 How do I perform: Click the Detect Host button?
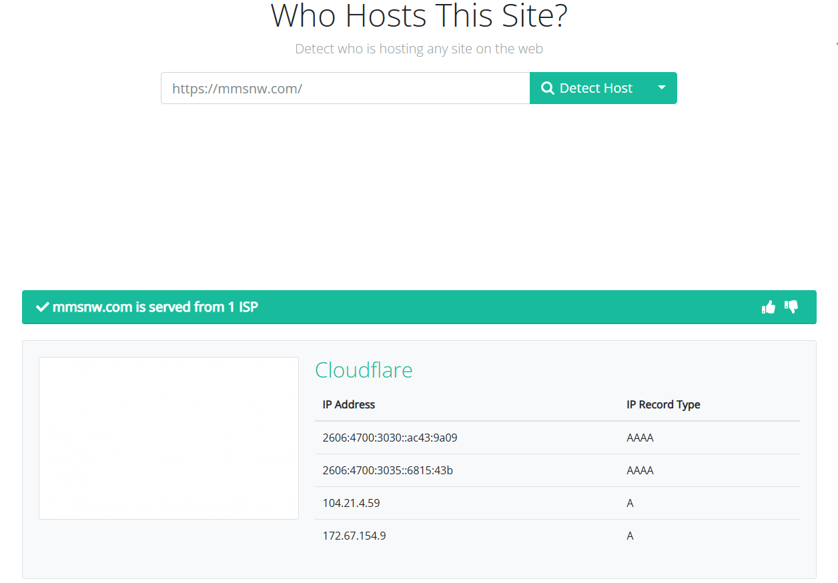coord(588,88)
